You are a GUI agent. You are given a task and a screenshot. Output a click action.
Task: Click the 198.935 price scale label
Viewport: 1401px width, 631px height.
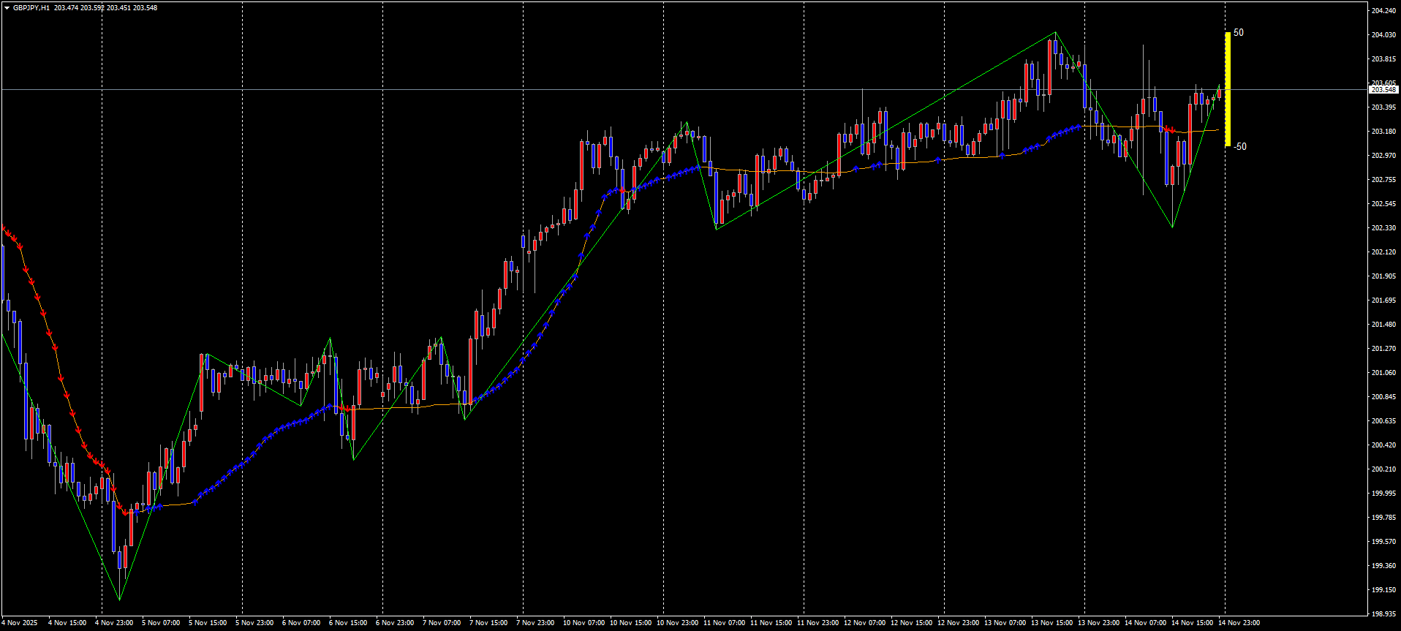[x=1383, y=614]
